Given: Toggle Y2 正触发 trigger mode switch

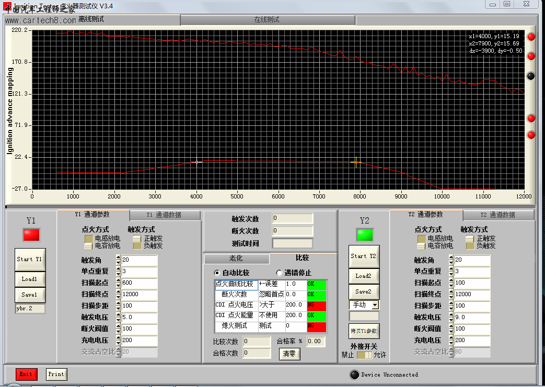Looking at the screenshot, I should [470, 242].
